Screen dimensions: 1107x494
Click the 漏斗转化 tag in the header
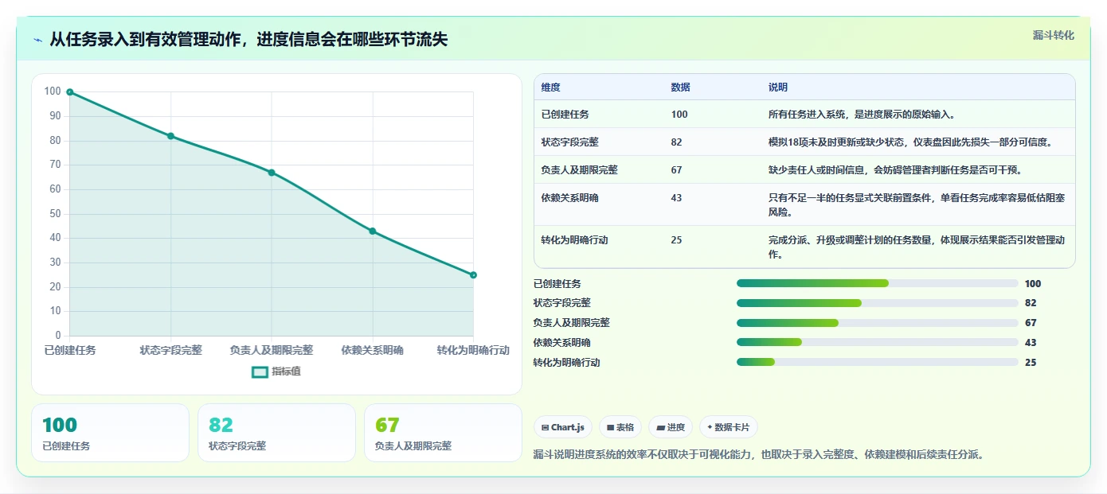coord(1053,35)
